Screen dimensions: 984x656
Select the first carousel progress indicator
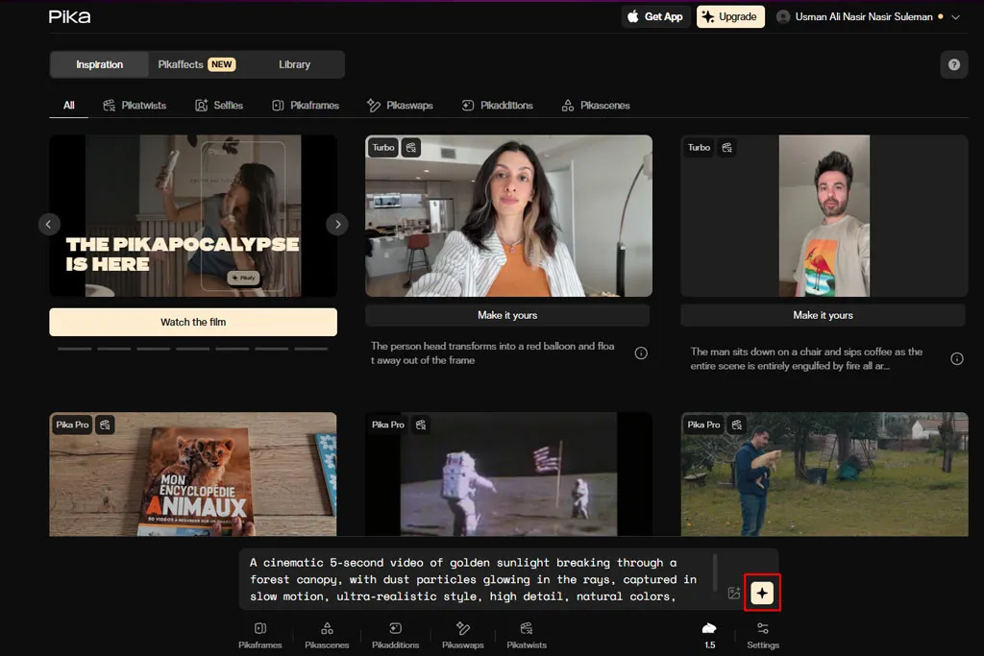(75, 349)
